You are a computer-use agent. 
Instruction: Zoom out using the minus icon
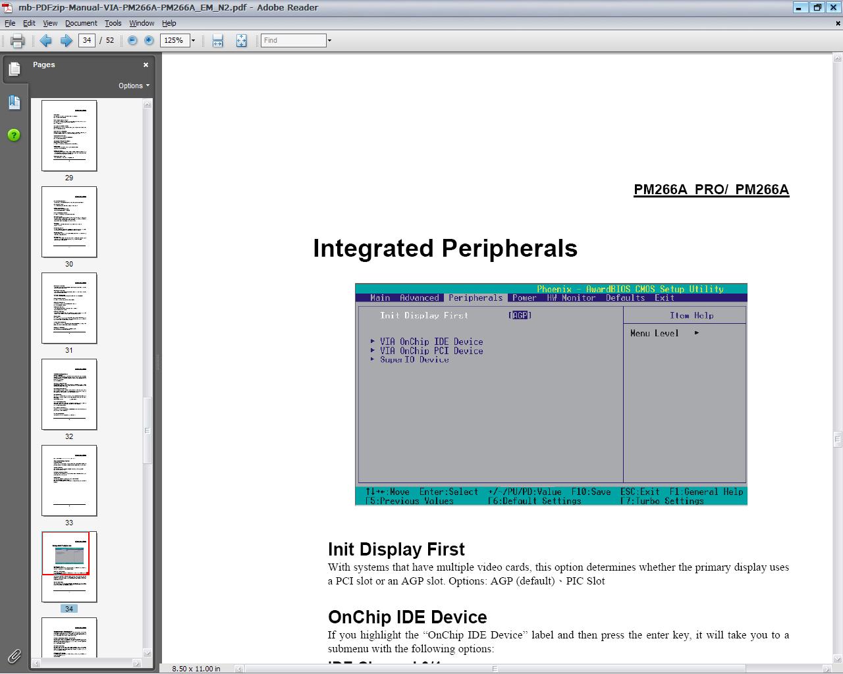click(132, 40)
